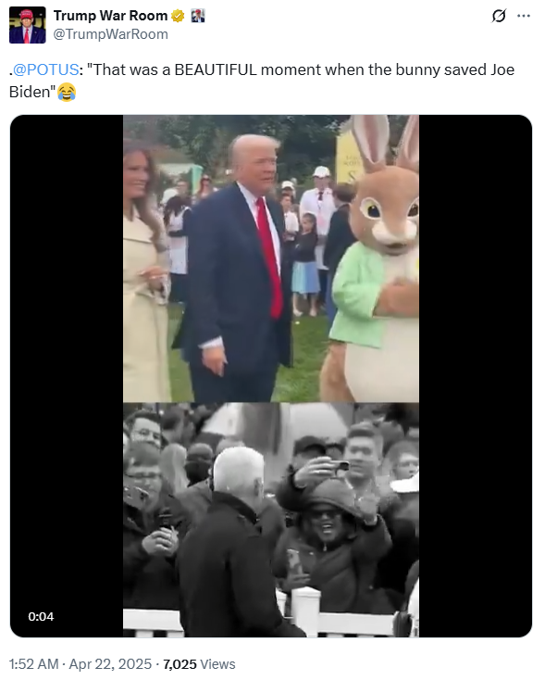Click the laughing-crying emoji in the tweet
This screenshot has height=680, width=545.
(x=67, y=92)
